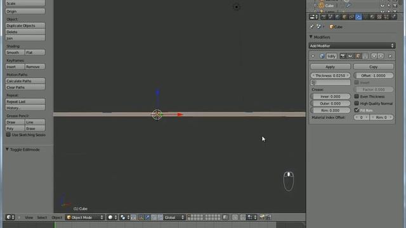The width and height of the screenshot is (406, 228).
Task: Toggle Solidify modifier render camera button
Action: 343,56
